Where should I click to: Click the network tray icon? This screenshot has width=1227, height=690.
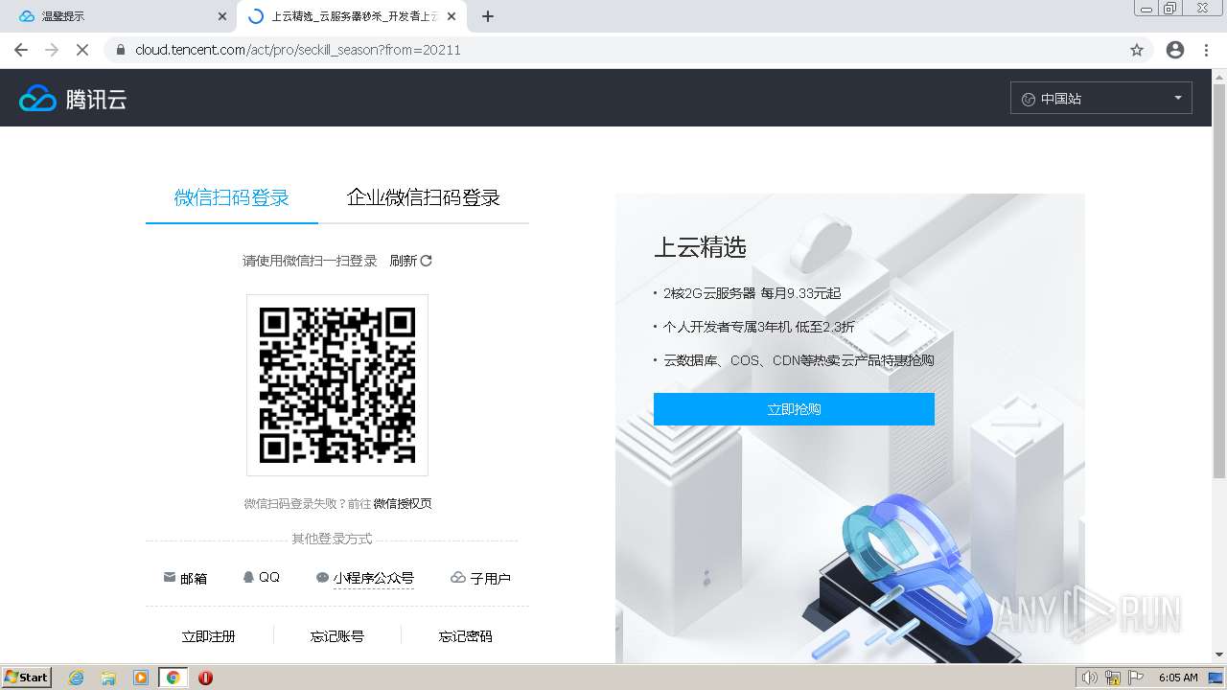pyautogui.click(x=1113, y=678)
